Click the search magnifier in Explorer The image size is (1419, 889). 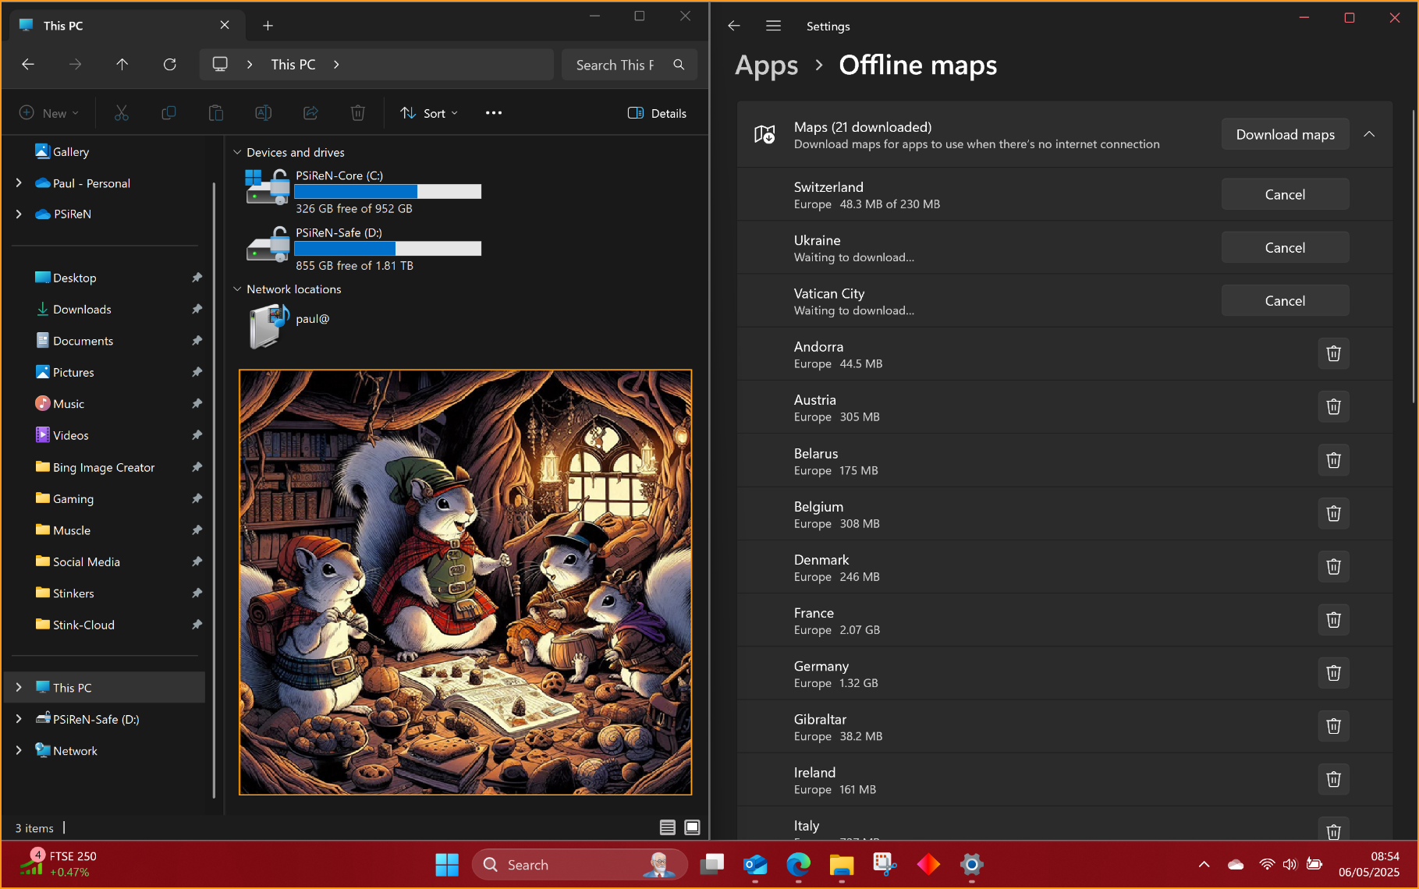(679, 65)
